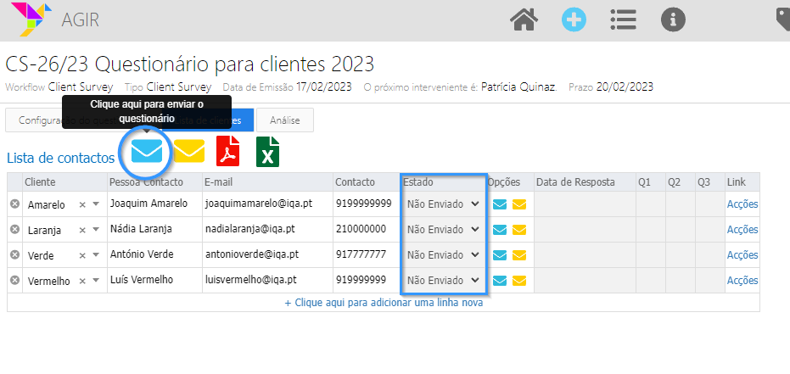Remove the Verde row with delete icon
This screenshot has width=790, height=374.
click(15, 254)
